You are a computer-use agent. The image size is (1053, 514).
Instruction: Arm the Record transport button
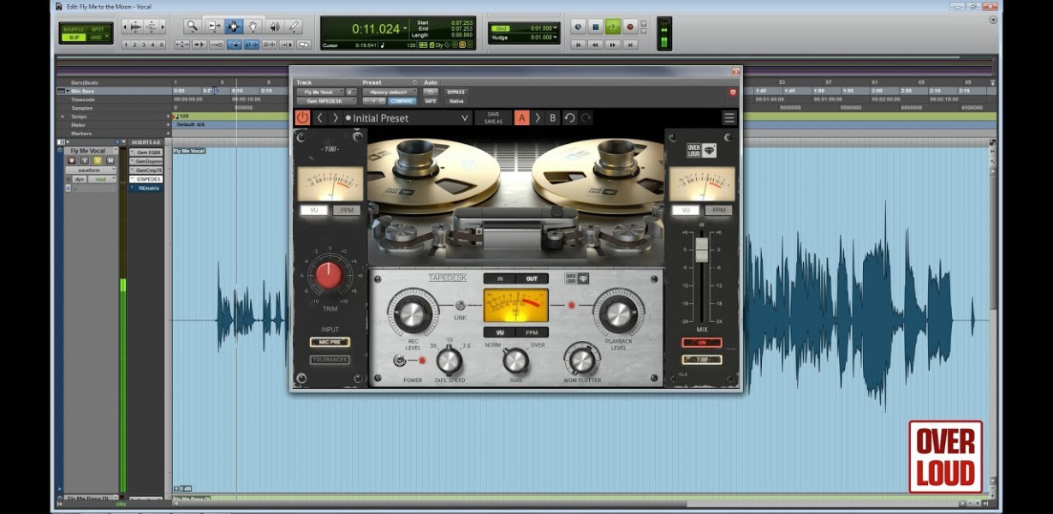(x=631, y=27)
